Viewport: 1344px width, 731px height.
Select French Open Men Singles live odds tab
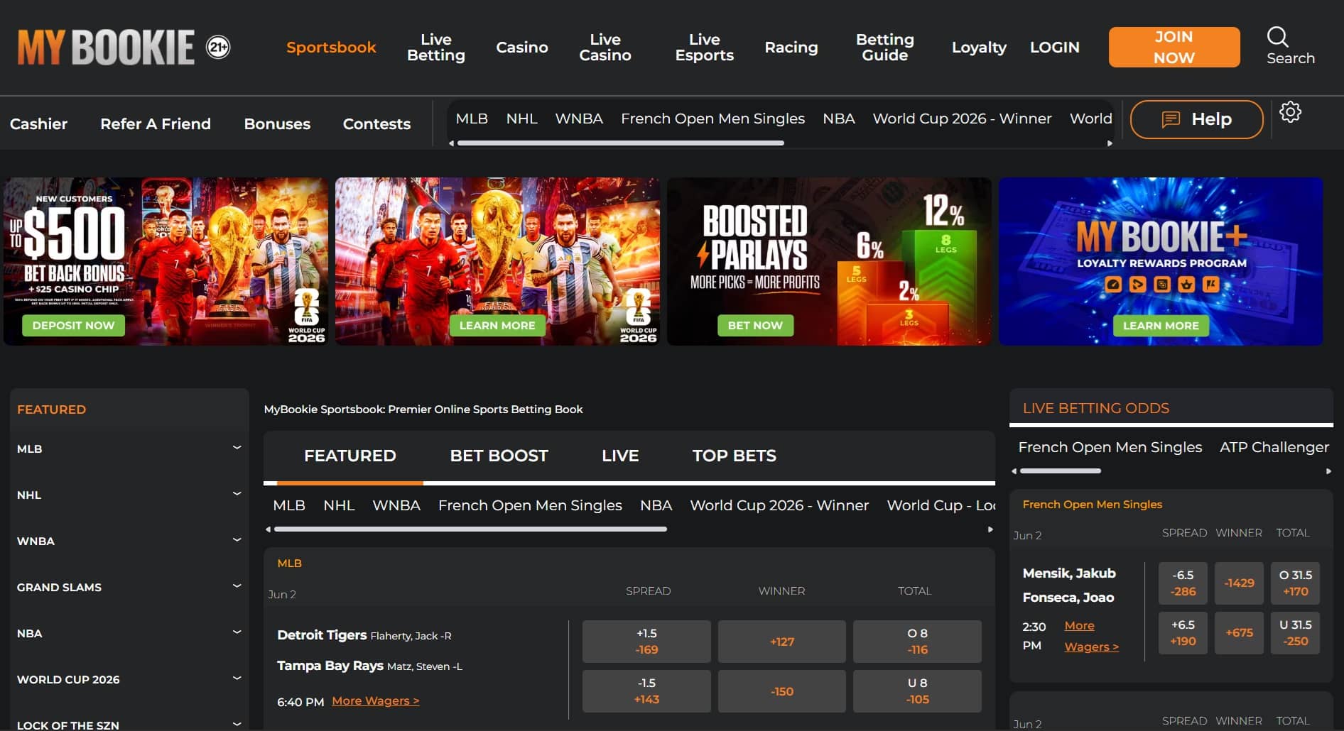(1110, 447)
